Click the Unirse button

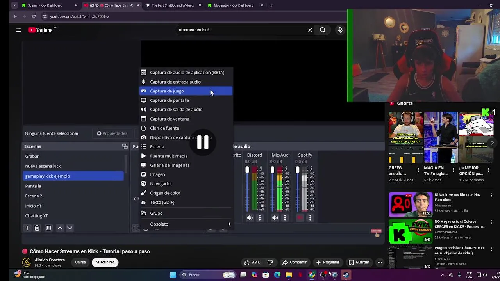(80, 262)
